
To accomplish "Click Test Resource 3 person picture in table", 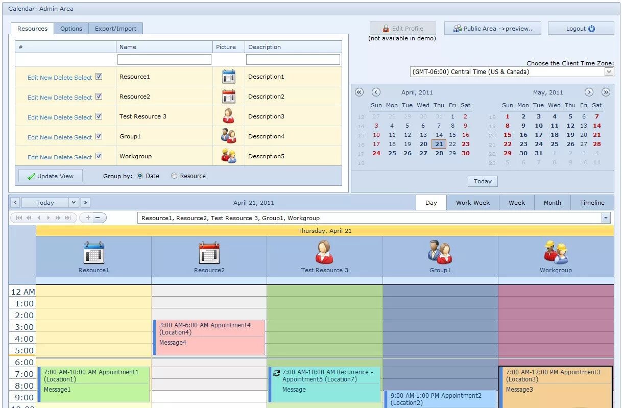I will pyautogui.click(x=229, y=116).
